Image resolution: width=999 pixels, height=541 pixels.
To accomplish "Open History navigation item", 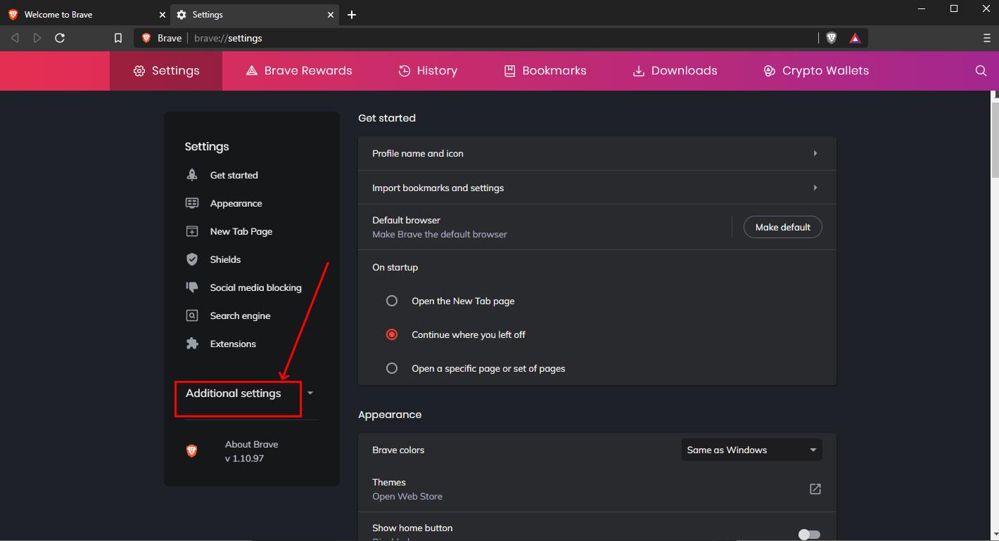I will click(x=428, y=70).
